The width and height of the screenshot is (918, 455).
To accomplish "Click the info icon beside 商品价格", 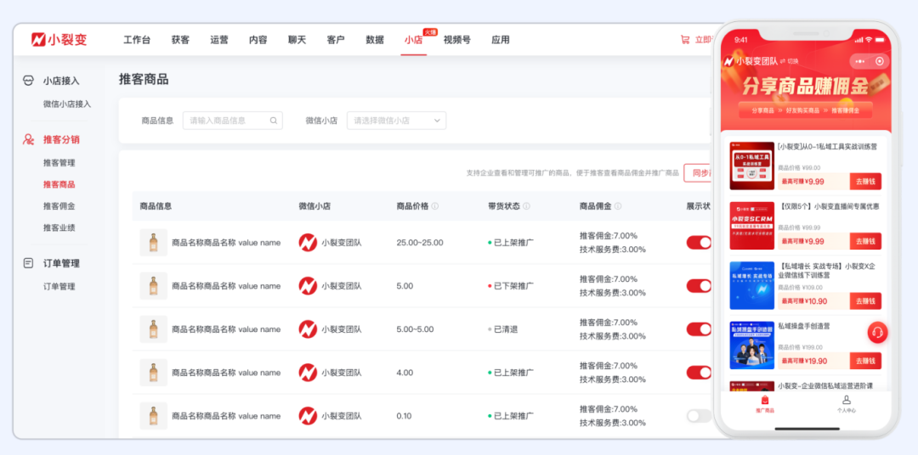I will click(435, 206).
